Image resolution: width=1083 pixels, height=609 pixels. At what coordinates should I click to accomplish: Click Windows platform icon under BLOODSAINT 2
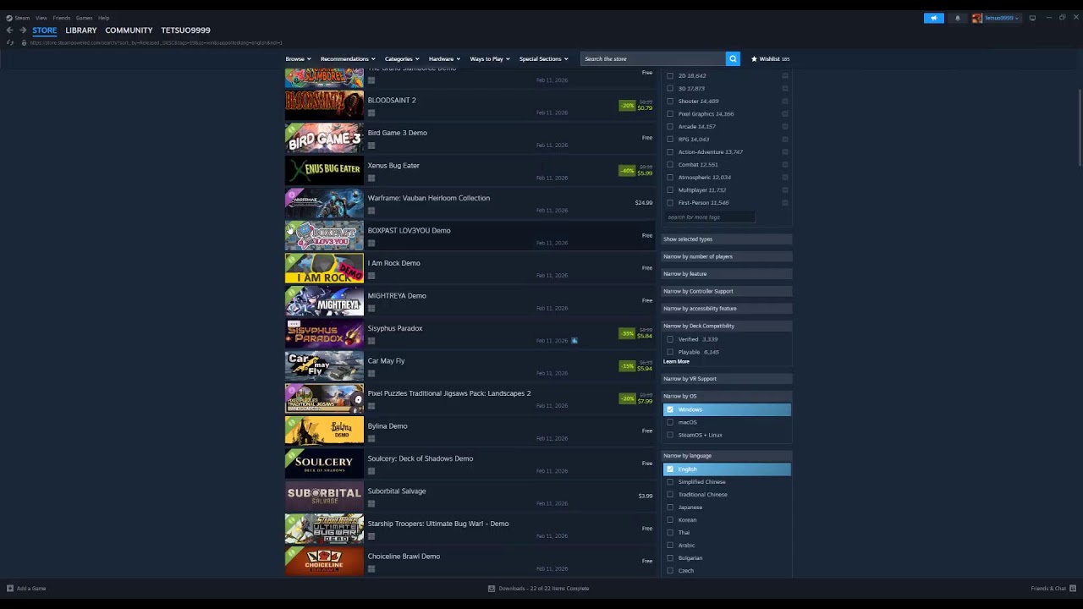(x=371, y=112)
